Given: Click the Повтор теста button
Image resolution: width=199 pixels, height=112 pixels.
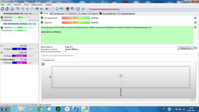Looking at the screenshot, I should (185, 48).
